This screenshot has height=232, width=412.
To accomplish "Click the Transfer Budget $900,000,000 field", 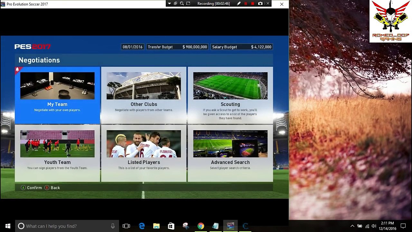I will point(177,47).
